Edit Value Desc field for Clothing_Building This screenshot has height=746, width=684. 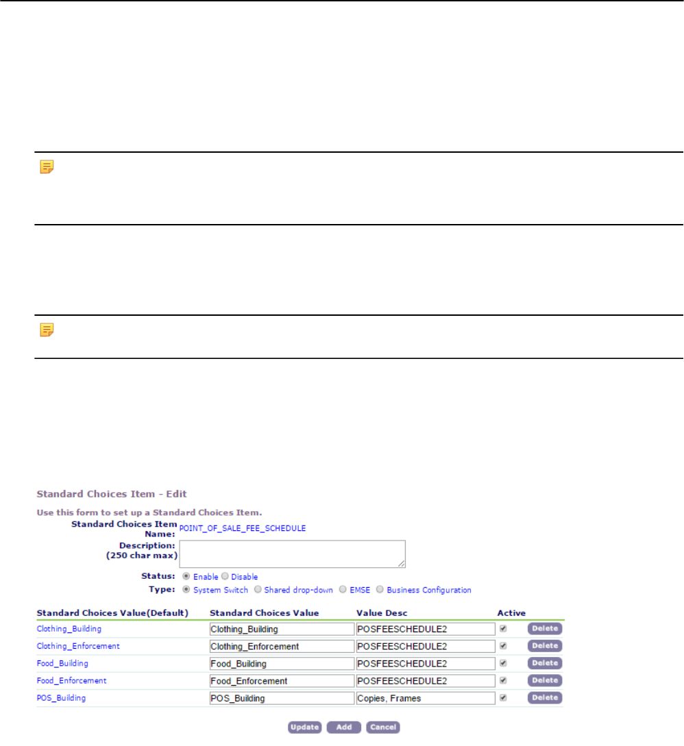(x=426, y=629)
